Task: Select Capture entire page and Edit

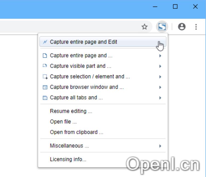Action: (83, 42)
